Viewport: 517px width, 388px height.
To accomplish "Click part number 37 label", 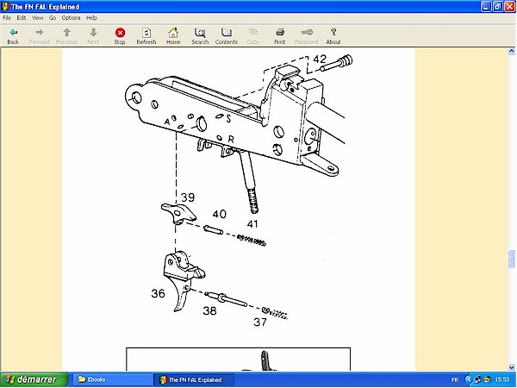I will coord(260,322).
